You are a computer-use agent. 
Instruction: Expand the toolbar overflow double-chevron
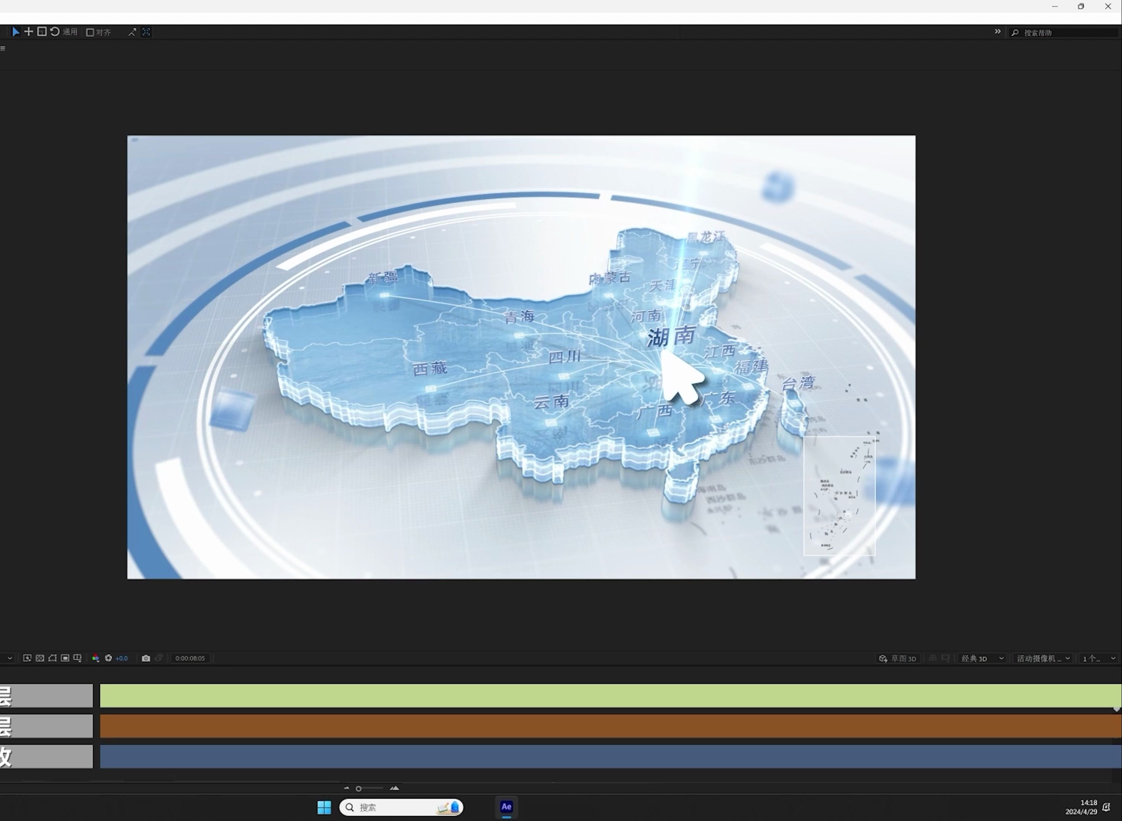point(997,32)
